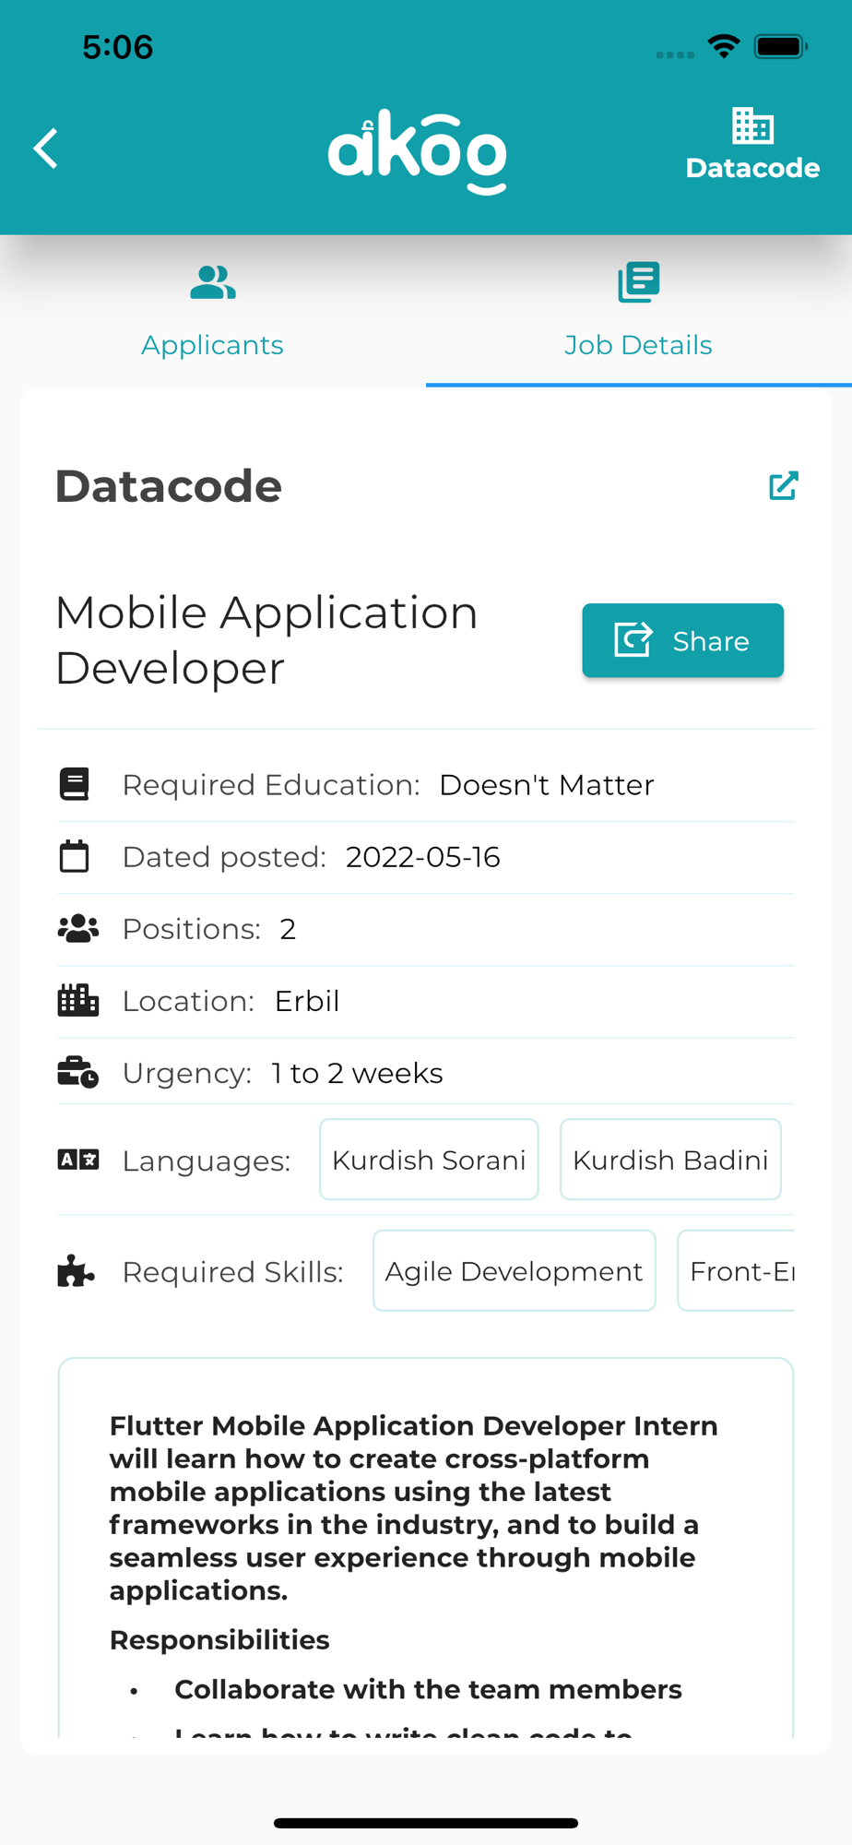852x1845 pixels.
Task: Switch to Job Details tab
Action: (x=638, y=311)
